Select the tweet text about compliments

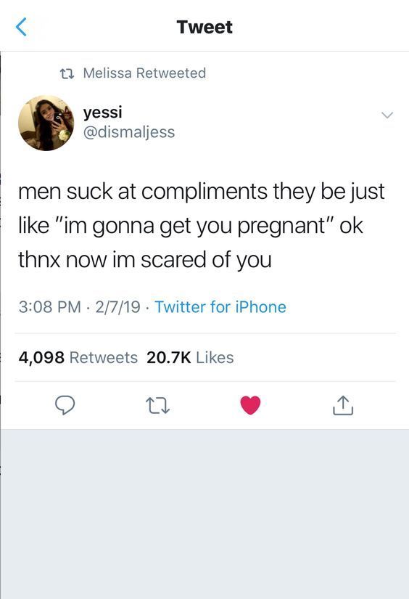coord(202,225)
